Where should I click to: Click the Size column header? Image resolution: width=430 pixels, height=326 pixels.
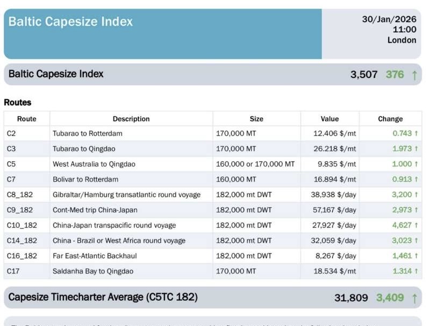click(256, 119)
